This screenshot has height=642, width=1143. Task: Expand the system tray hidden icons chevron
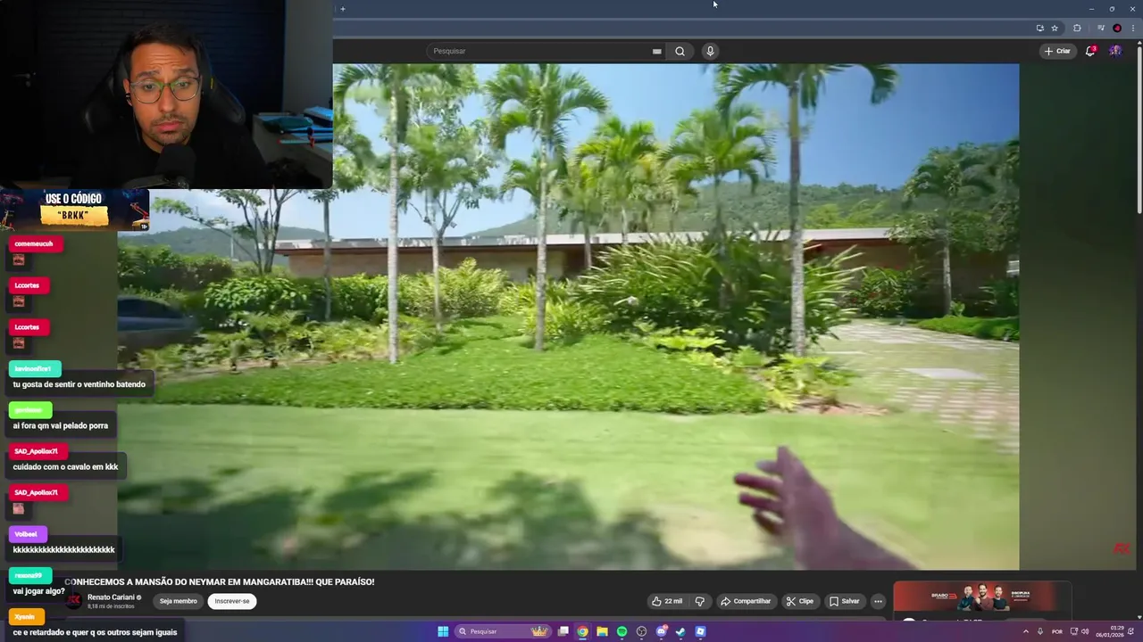1025,631
